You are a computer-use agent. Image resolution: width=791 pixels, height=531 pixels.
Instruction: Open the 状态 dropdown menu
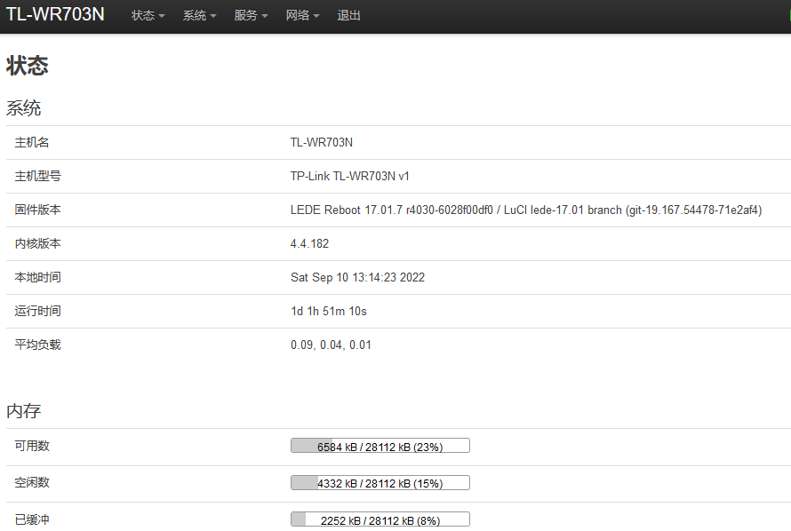coord(148,16)
